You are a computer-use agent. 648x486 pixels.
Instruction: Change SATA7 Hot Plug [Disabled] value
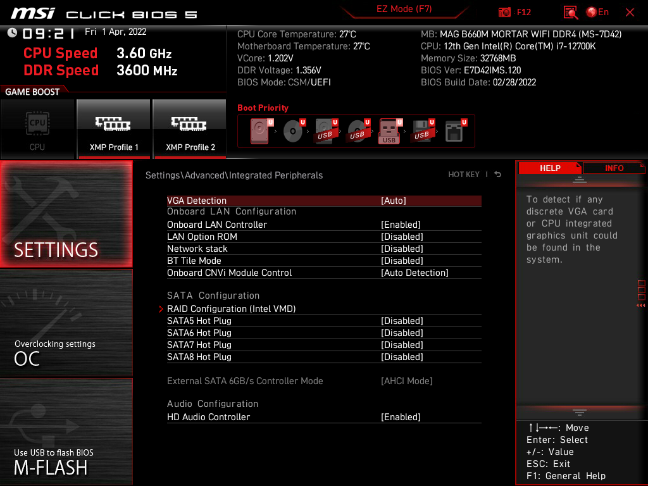tap(402, 345)
